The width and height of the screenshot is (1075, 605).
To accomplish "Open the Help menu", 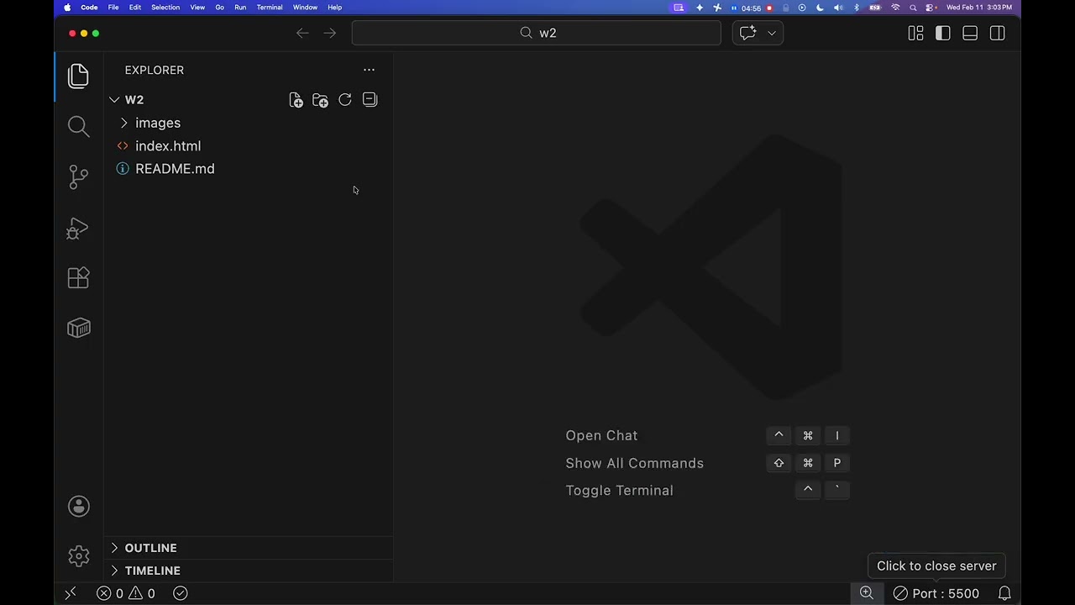I will click(x=335, y=8).
